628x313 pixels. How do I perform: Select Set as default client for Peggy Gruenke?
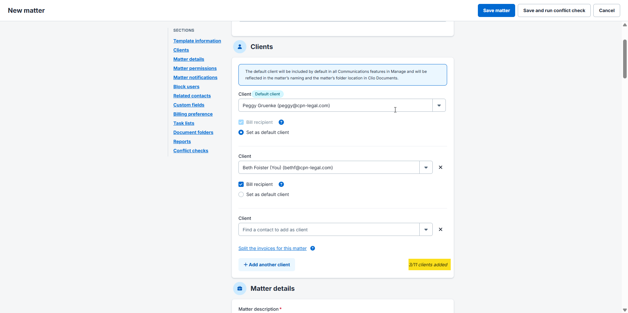point(241,132)
